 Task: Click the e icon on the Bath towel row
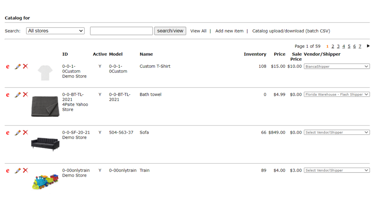pyautogui.click(x=7, y=94)
